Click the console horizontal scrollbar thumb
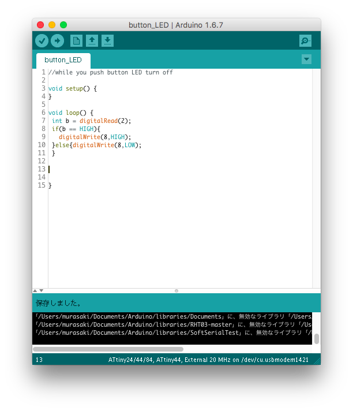Screen dimensions: 353x411 pos(108,349)
